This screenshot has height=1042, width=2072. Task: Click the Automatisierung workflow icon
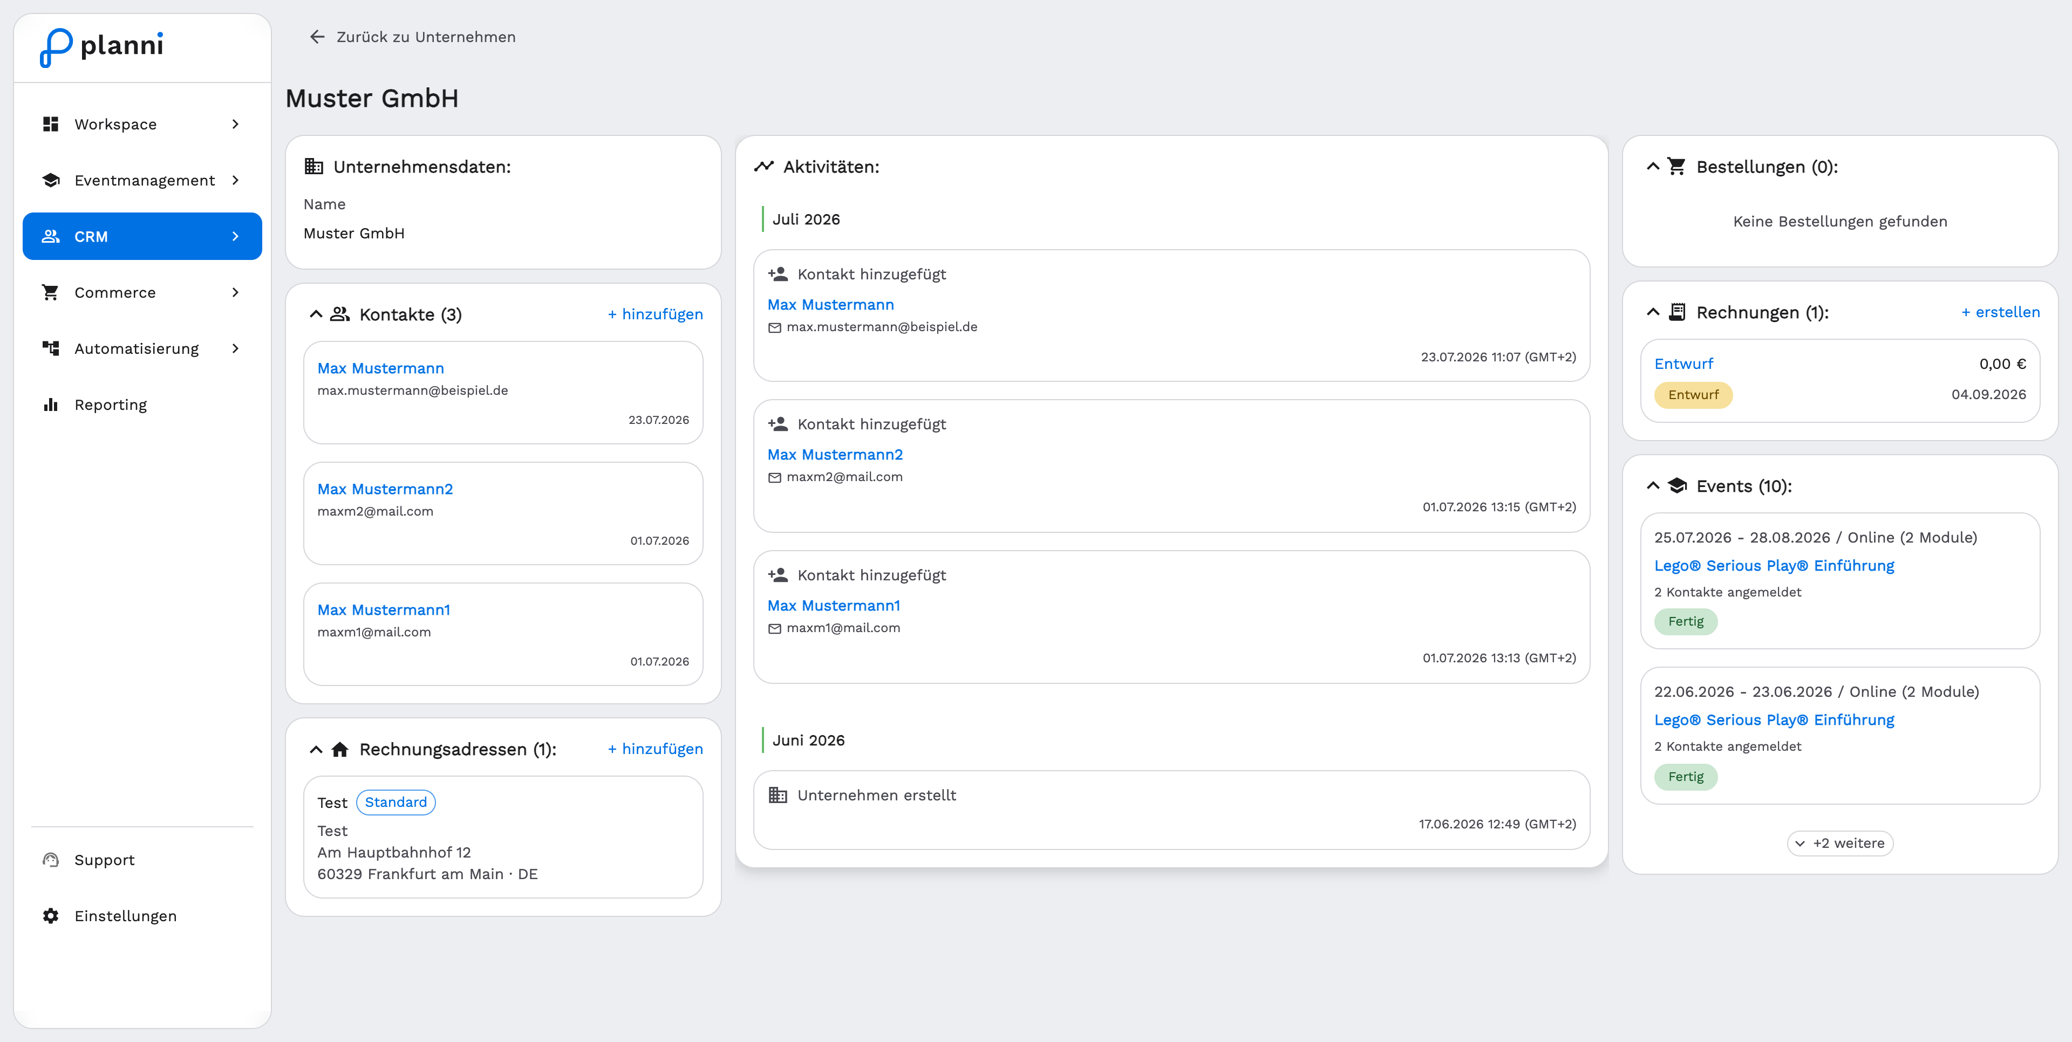51,348
